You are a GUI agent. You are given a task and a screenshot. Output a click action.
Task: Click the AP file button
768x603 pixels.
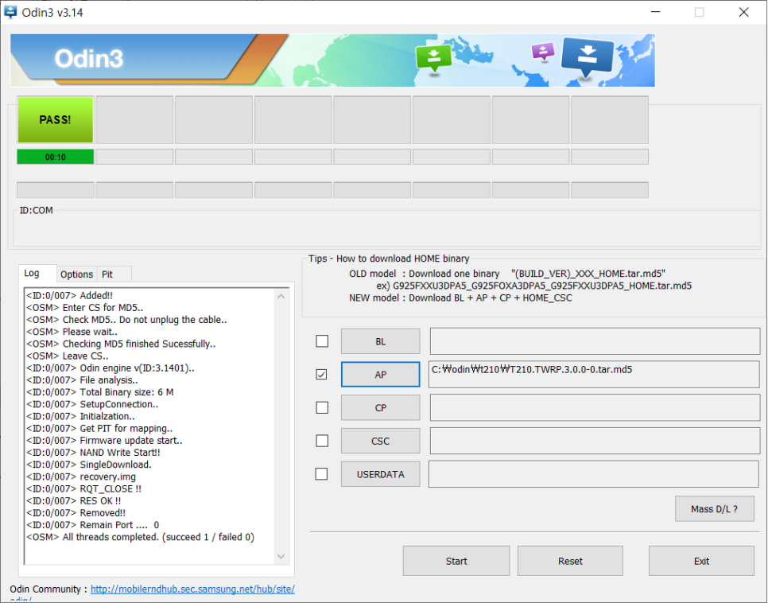[381, 375]
